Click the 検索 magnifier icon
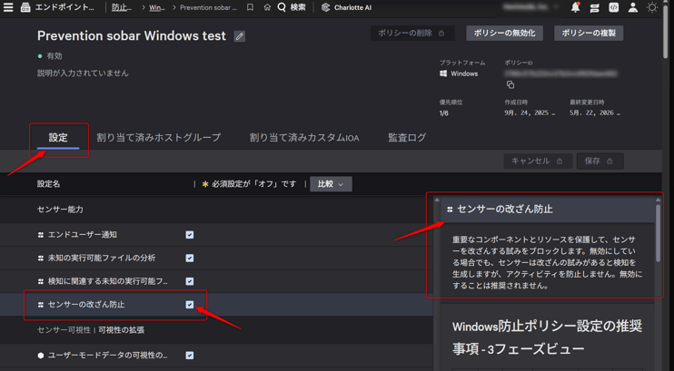The image size is (674, 371). 282,7
